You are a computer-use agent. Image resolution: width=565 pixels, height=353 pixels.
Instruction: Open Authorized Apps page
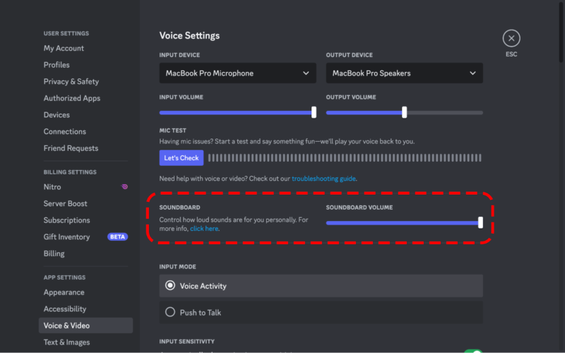(72, 98)
